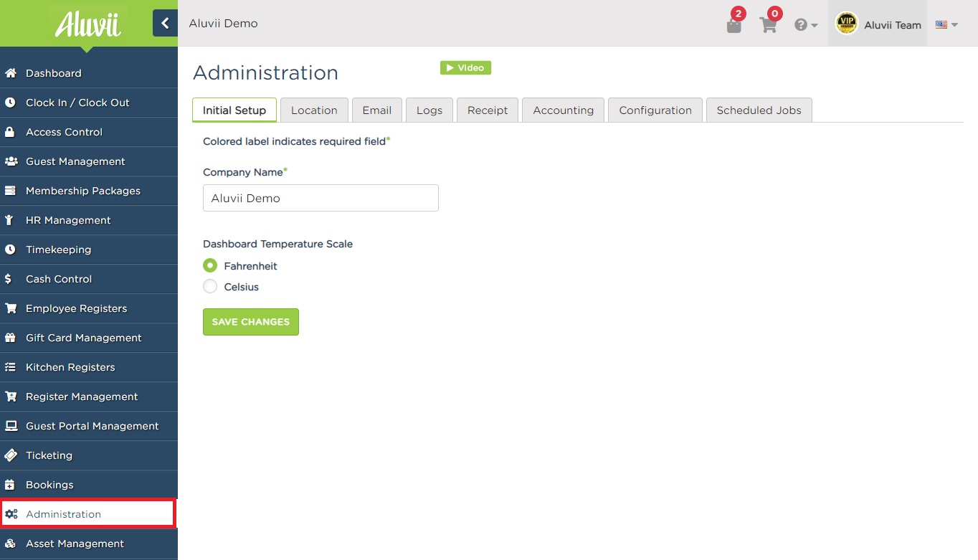Click the Administration gears icon
The image size is (978, 560).
click(11, 514)
